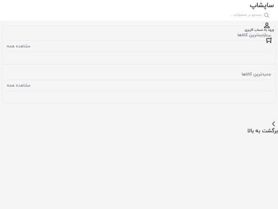Open the user account profile icon

tap(267, 25)
